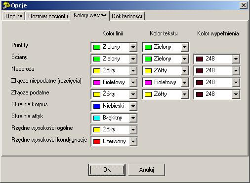Open the Skrajnia korpus color dropdown arrow
Screen dimensions: 250x183
point(133,106)
